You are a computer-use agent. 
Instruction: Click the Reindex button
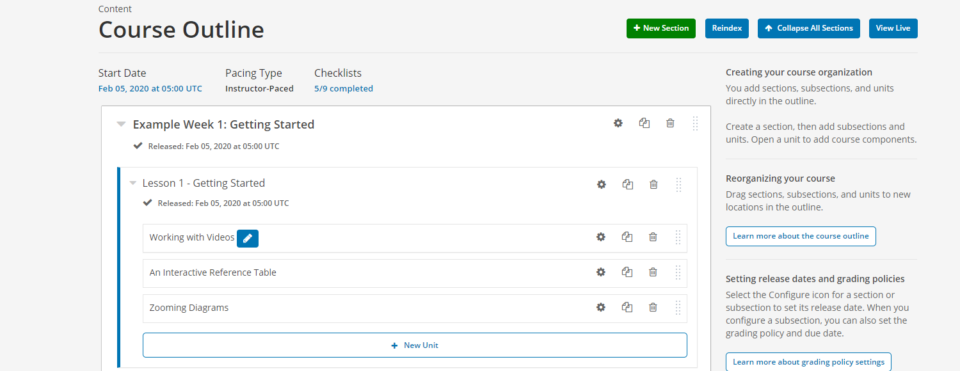(727, 28)
